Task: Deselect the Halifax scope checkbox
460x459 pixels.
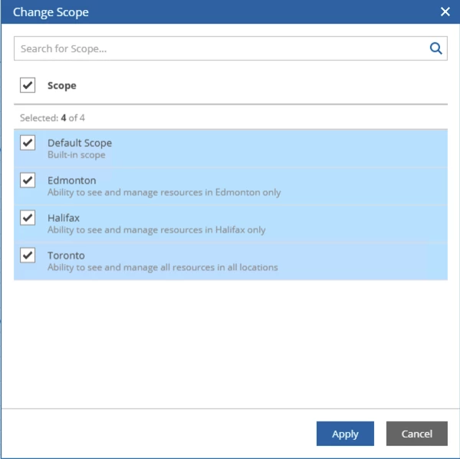Action: (x=28, y=218)
